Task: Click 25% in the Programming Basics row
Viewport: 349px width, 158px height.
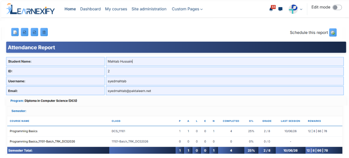Action: (251, 131)
